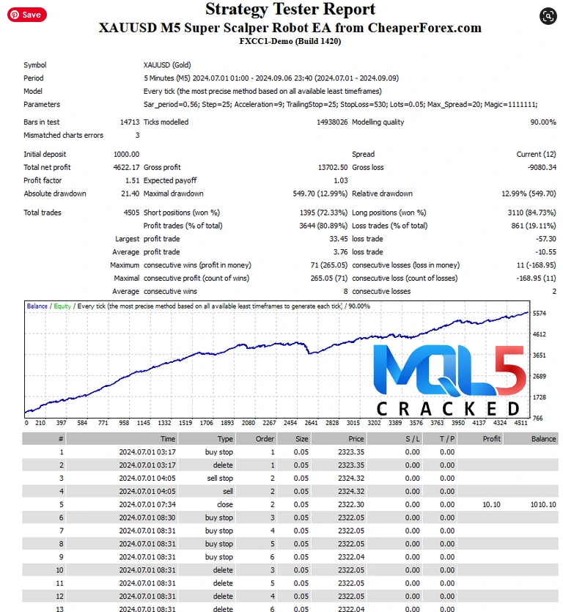Select consecutive wins 71 (265.05)

coord(328,265)
